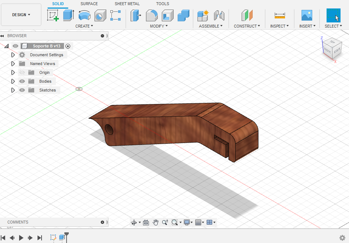Select the Pan hand tool

pyautogui.click(x=156, y=222)
